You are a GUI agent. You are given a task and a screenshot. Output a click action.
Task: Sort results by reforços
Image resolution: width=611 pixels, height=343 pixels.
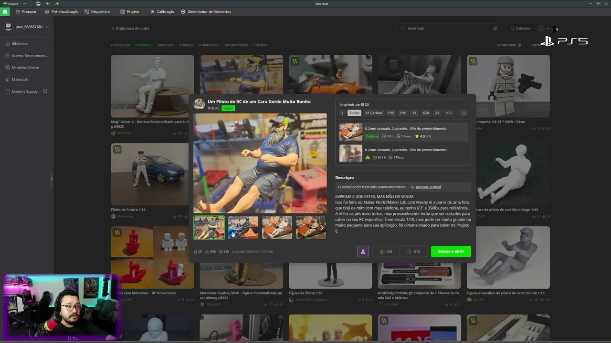click(186, 45)
